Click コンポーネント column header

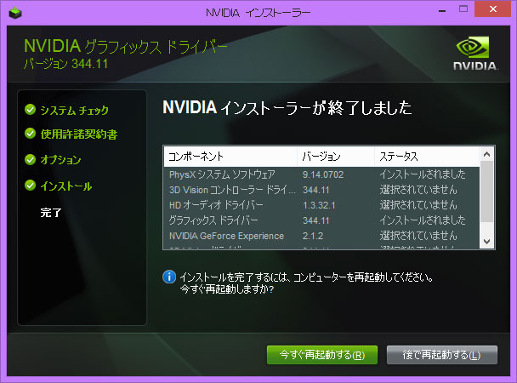[230, 157]
